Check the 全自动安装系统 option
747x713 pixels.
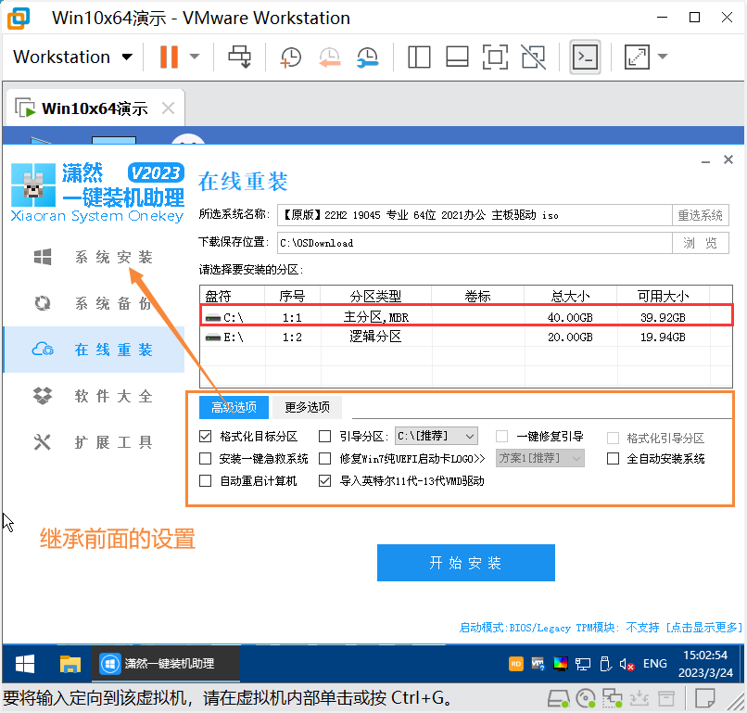click(x=613, y=458)
